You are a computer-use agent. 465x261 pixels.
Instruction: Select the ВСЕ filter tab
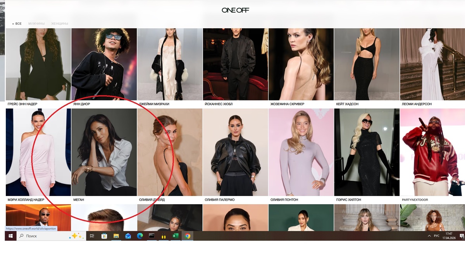(x=18, y=24)
